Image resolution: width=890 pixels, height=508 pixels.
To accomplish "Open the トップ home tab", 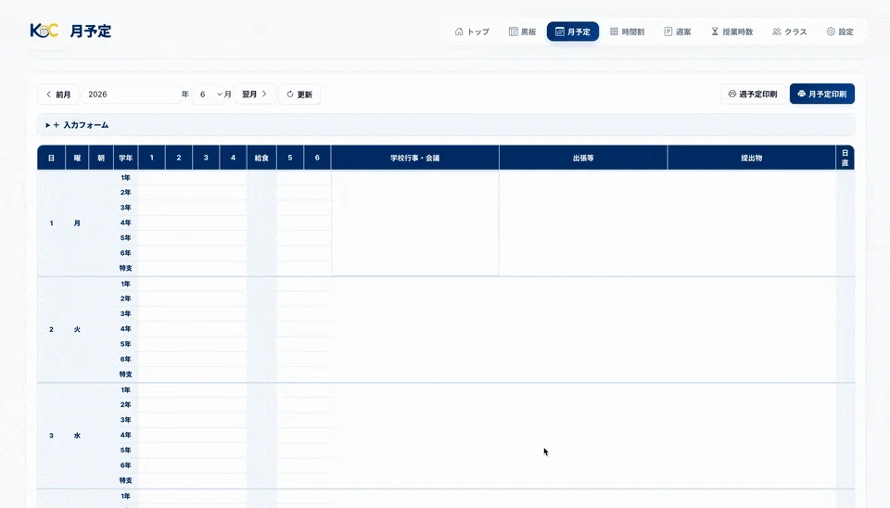I will pyautogui.click(x=472, y=32).
